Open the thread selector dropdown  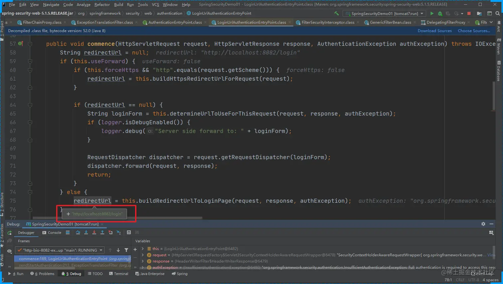[61, 250]
